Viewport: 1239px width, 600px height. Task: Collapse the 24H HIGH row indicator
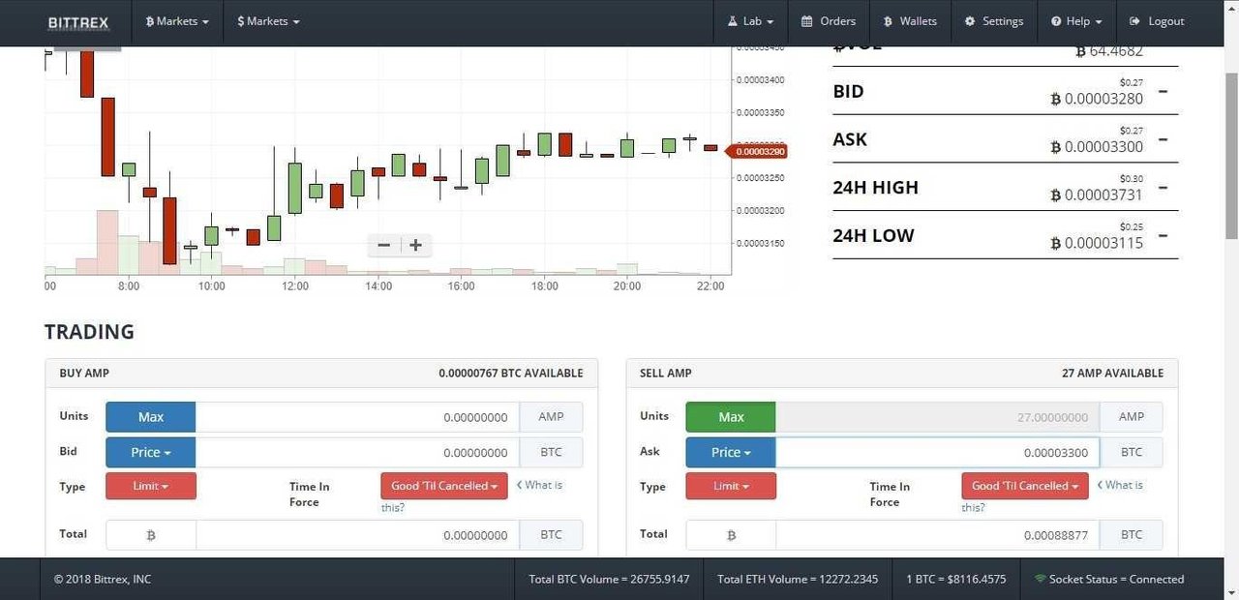[x=1163, y=188]
